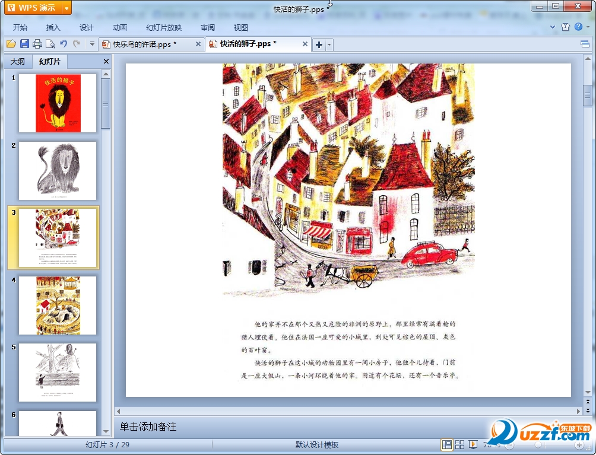Collapse the ribbon with the chevron arrow
Image resolution: width=596 pixels, height=455 pixels.
pyautogui.click(x=553, y=27)
